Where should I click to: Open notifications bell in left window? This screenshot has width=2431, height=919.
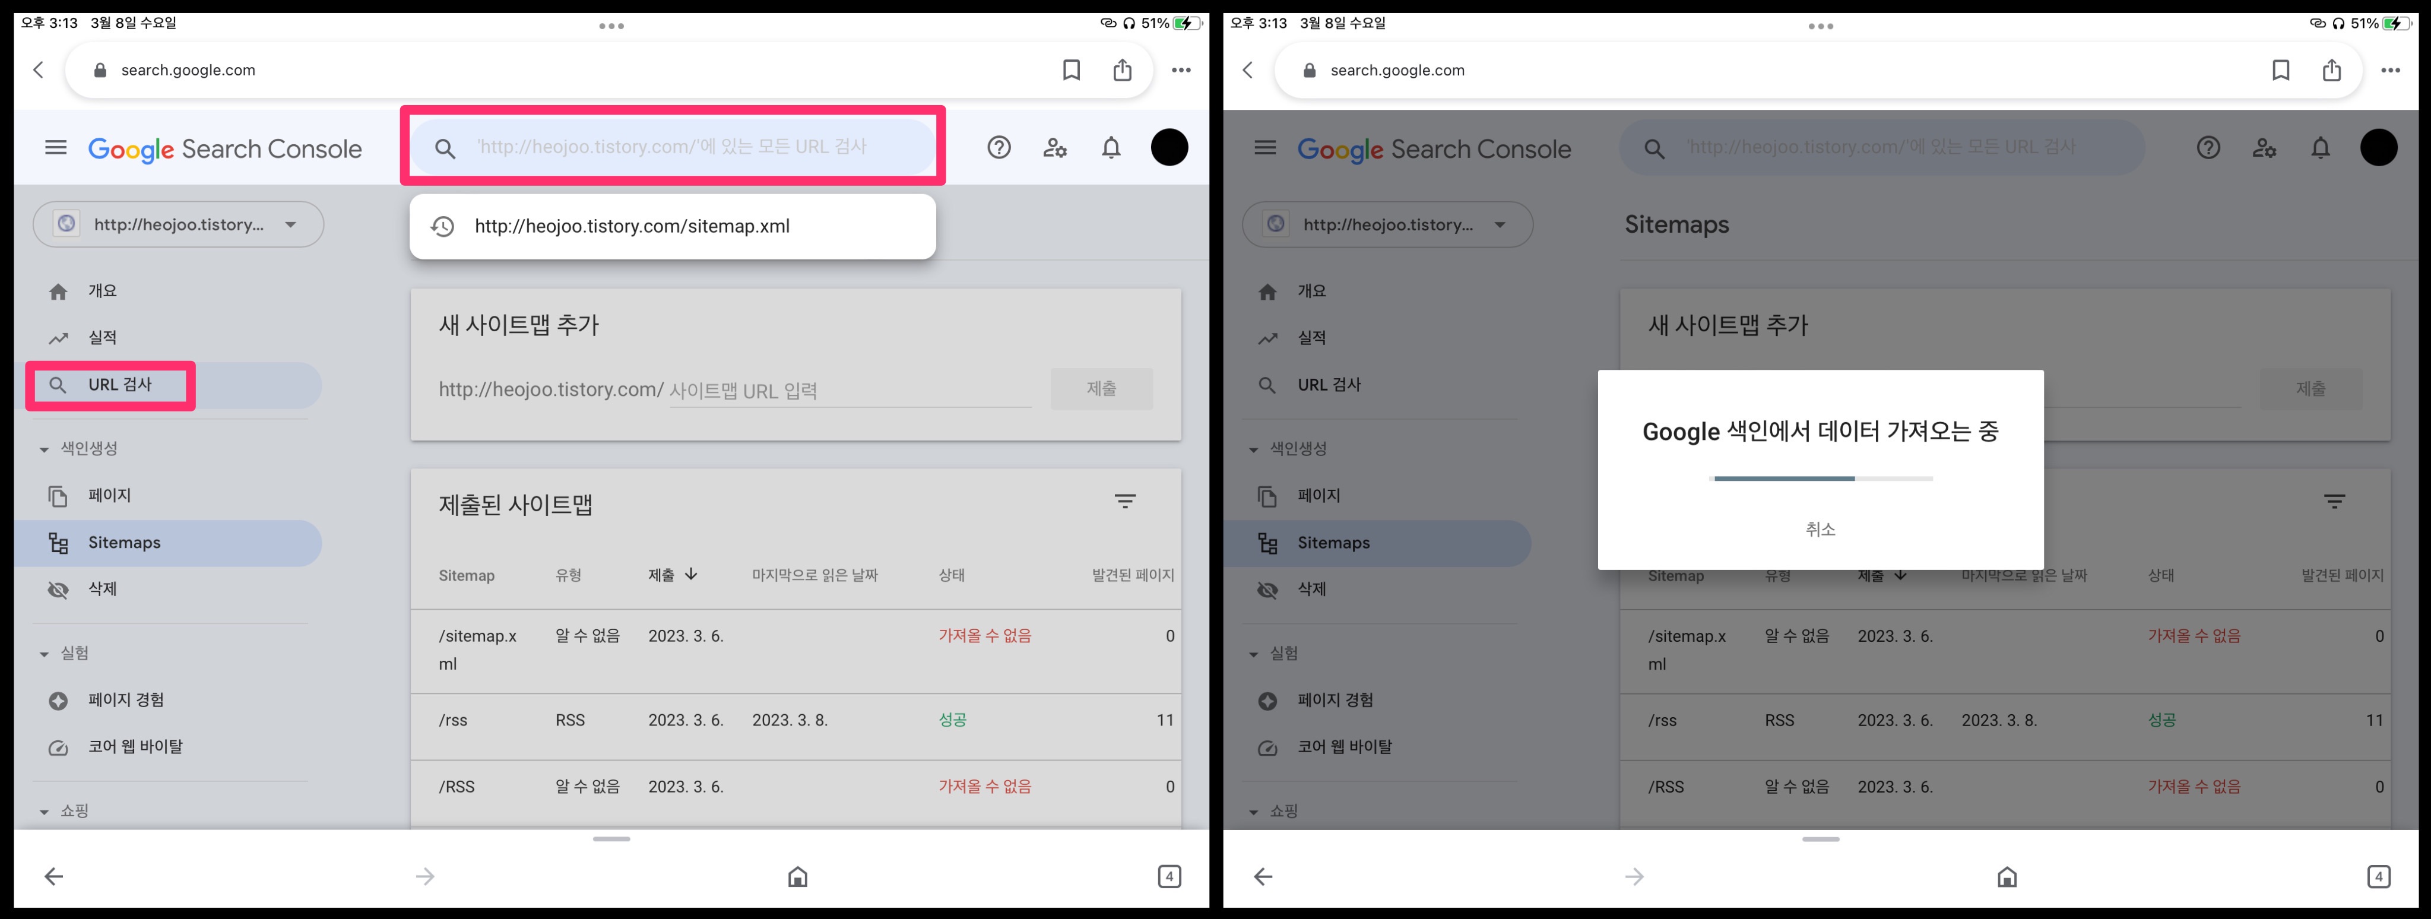pyautogui.click(x=1112, y=148)
